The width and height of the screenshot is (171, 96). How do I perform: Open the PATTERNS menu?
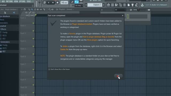(9, 1)
